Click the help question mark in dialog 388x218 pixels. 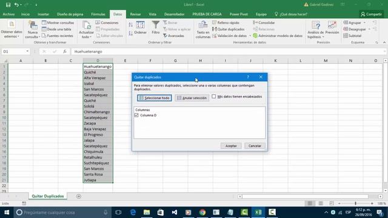[x=248, y=77]
